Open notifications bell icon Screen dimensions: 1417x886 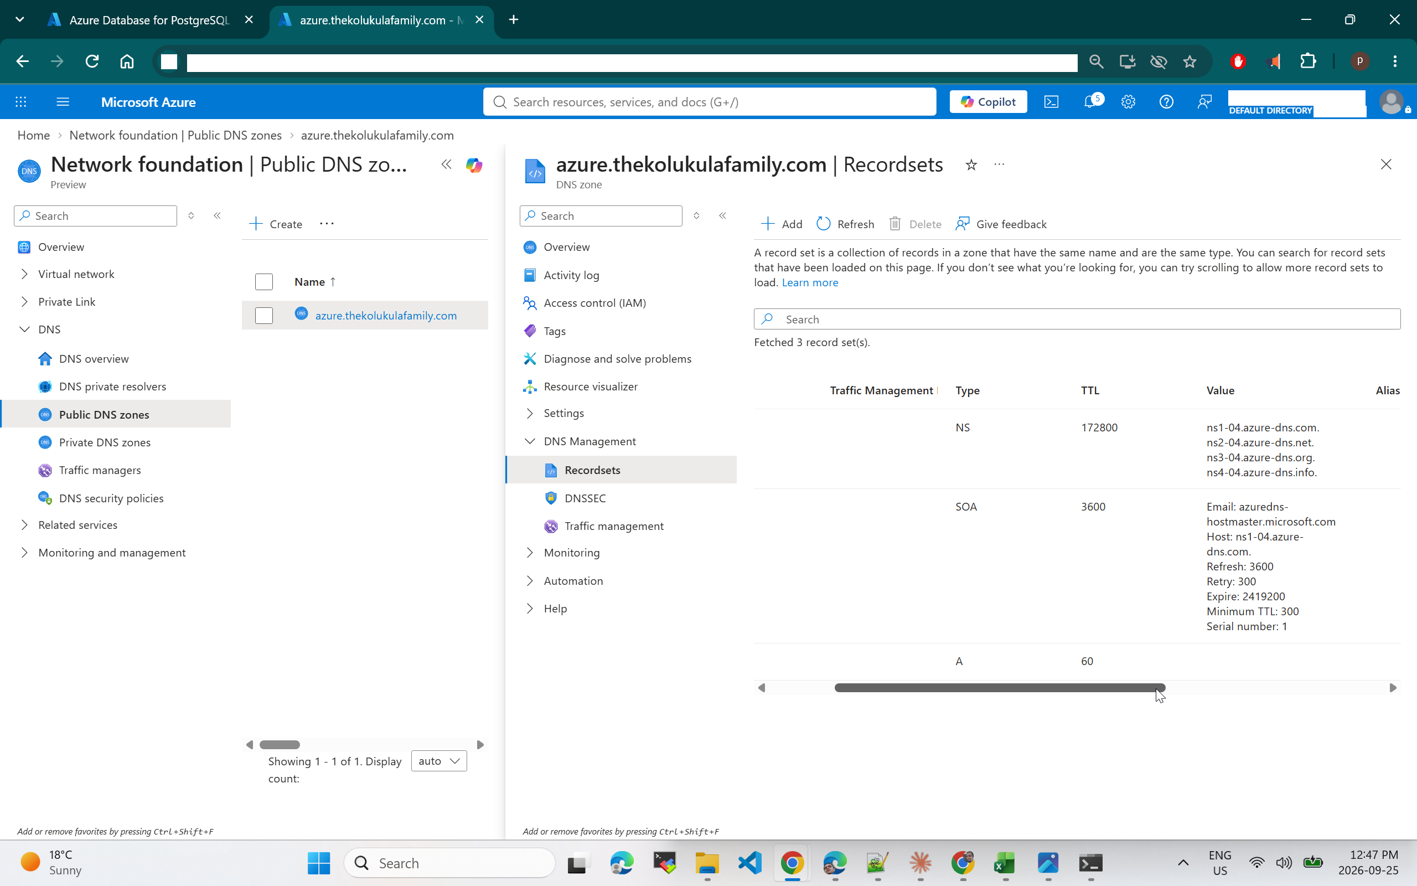1090,102
